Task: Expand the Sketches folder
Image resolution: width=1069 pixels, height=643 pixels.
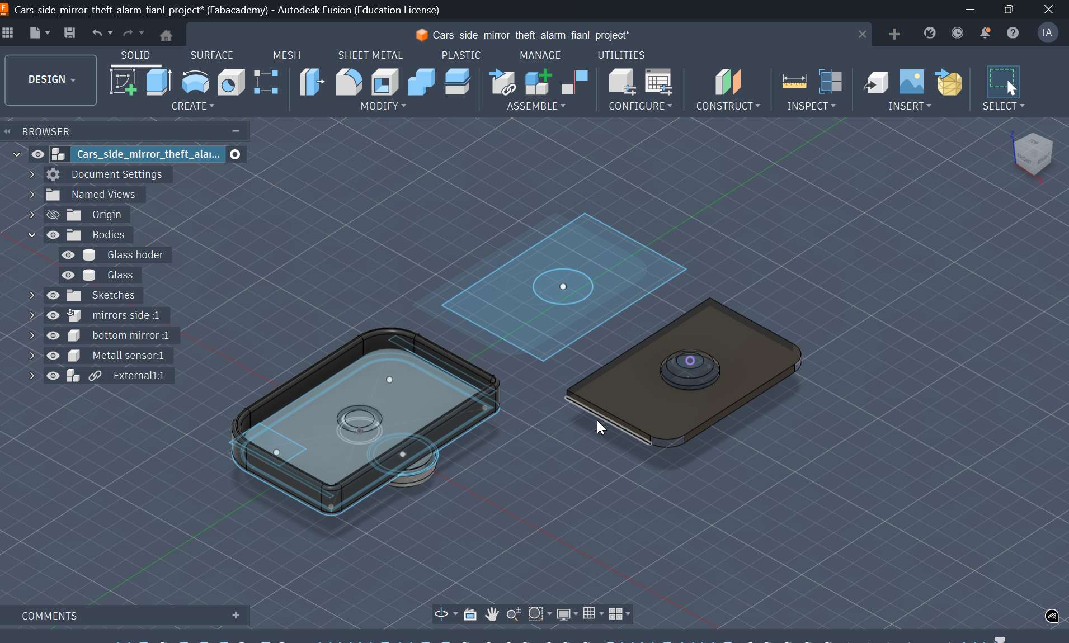Action: click(x=32, y=295)
